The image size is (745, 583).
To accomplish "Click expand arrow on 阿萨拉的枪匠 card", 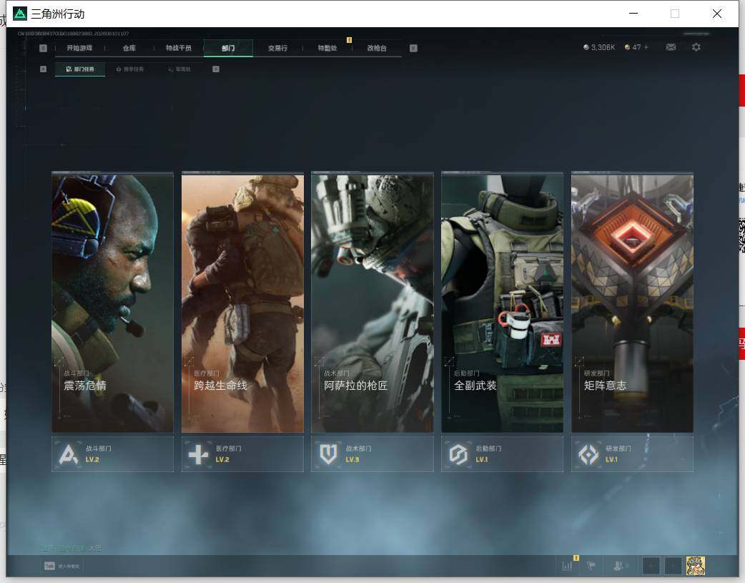I will 320,361.
